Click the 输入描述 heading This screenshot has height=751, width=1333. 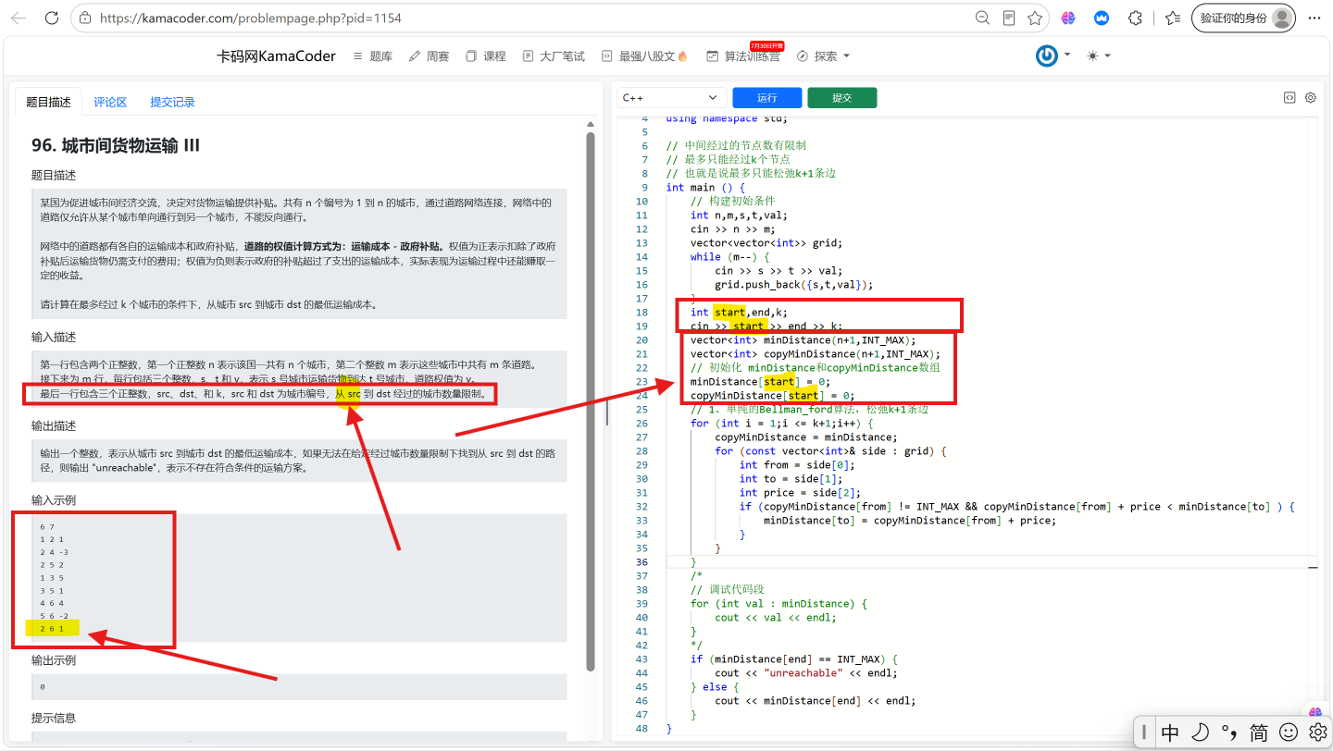[x=54, y=337]
